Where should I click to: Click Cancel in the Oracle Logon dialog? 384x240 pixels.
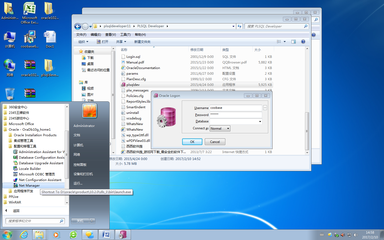(x=215, y=142)
